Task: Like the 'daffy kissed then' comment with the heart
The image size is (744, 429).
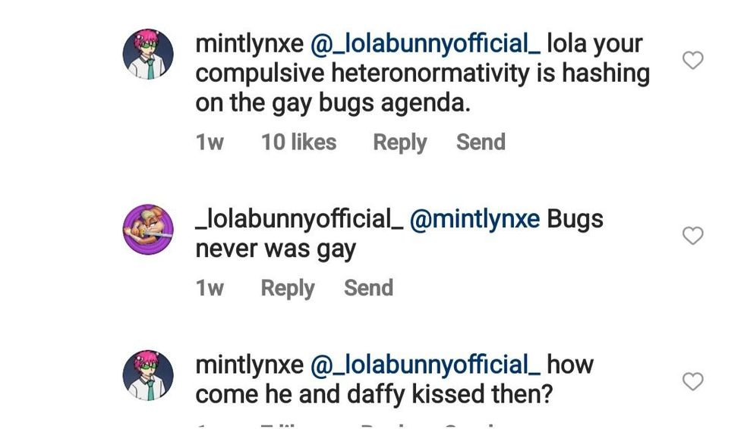Action: pos(692,381)
